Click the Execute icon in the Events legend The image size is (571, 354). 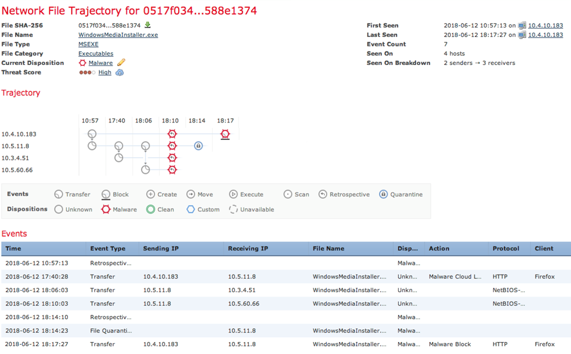[232, 194]
